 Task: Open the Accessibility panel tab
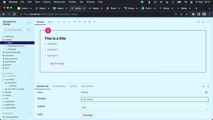pyautogui.click(x=59, y=86)
